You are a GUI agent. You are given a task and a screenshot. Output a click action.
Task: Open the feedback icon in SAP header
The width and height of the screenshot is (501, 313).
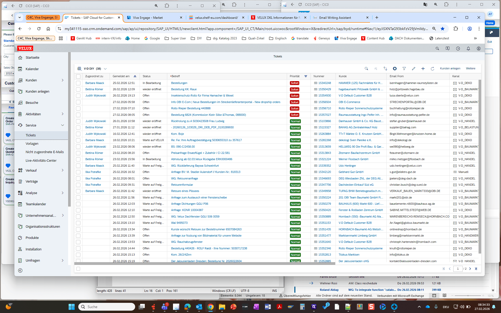pyautogui.click(x=448, y=49)
